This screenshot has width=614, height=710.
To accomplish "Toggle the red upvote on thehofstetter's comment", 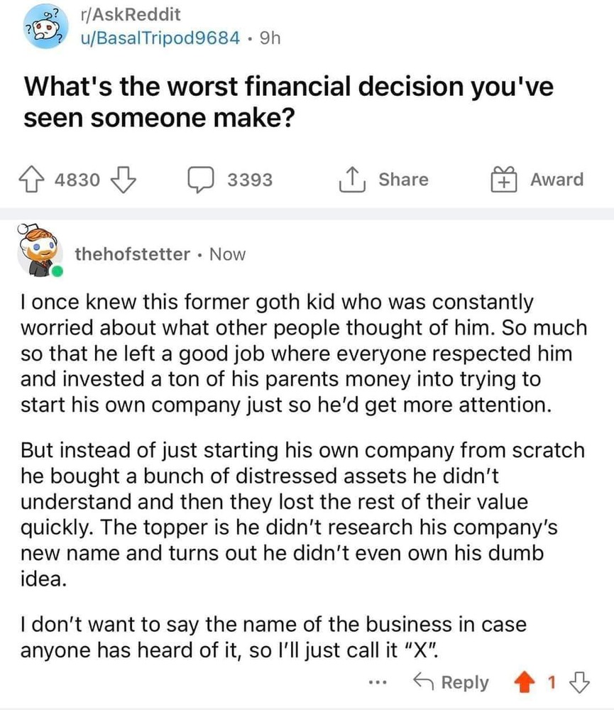I will coord(525,683).
